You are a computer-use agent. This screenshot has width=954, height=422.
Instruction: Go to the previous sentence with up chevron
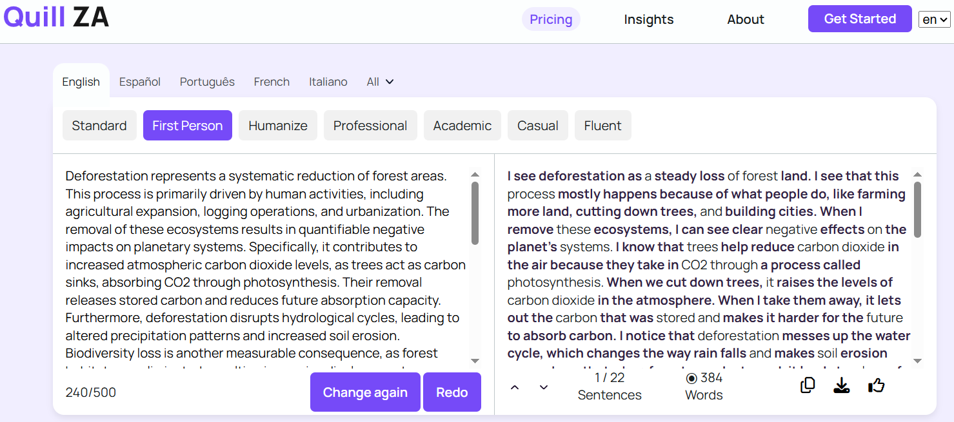[514, 387]
